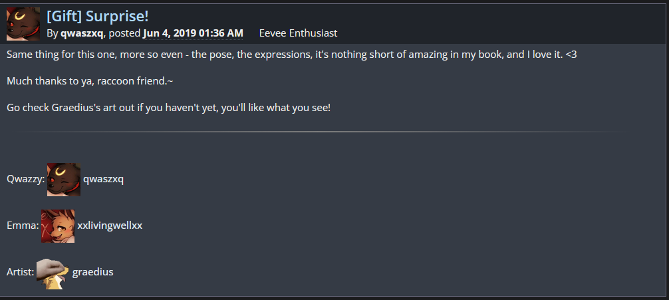Viewport: 669px width, 300px height.
Task: Go to the graedius username link
Action: point(92,272)
